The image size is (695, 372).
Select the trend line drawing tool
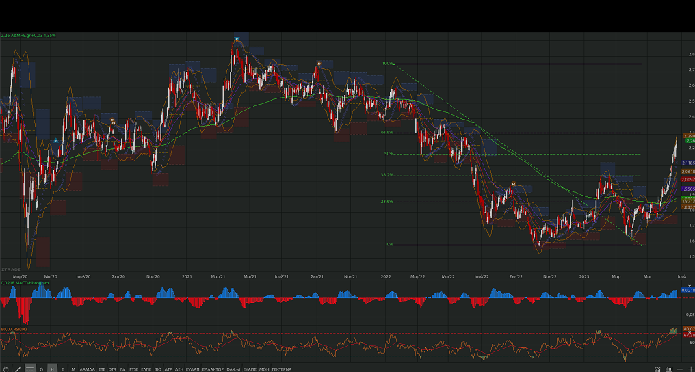pyautogui.click(x=17, y=369)
